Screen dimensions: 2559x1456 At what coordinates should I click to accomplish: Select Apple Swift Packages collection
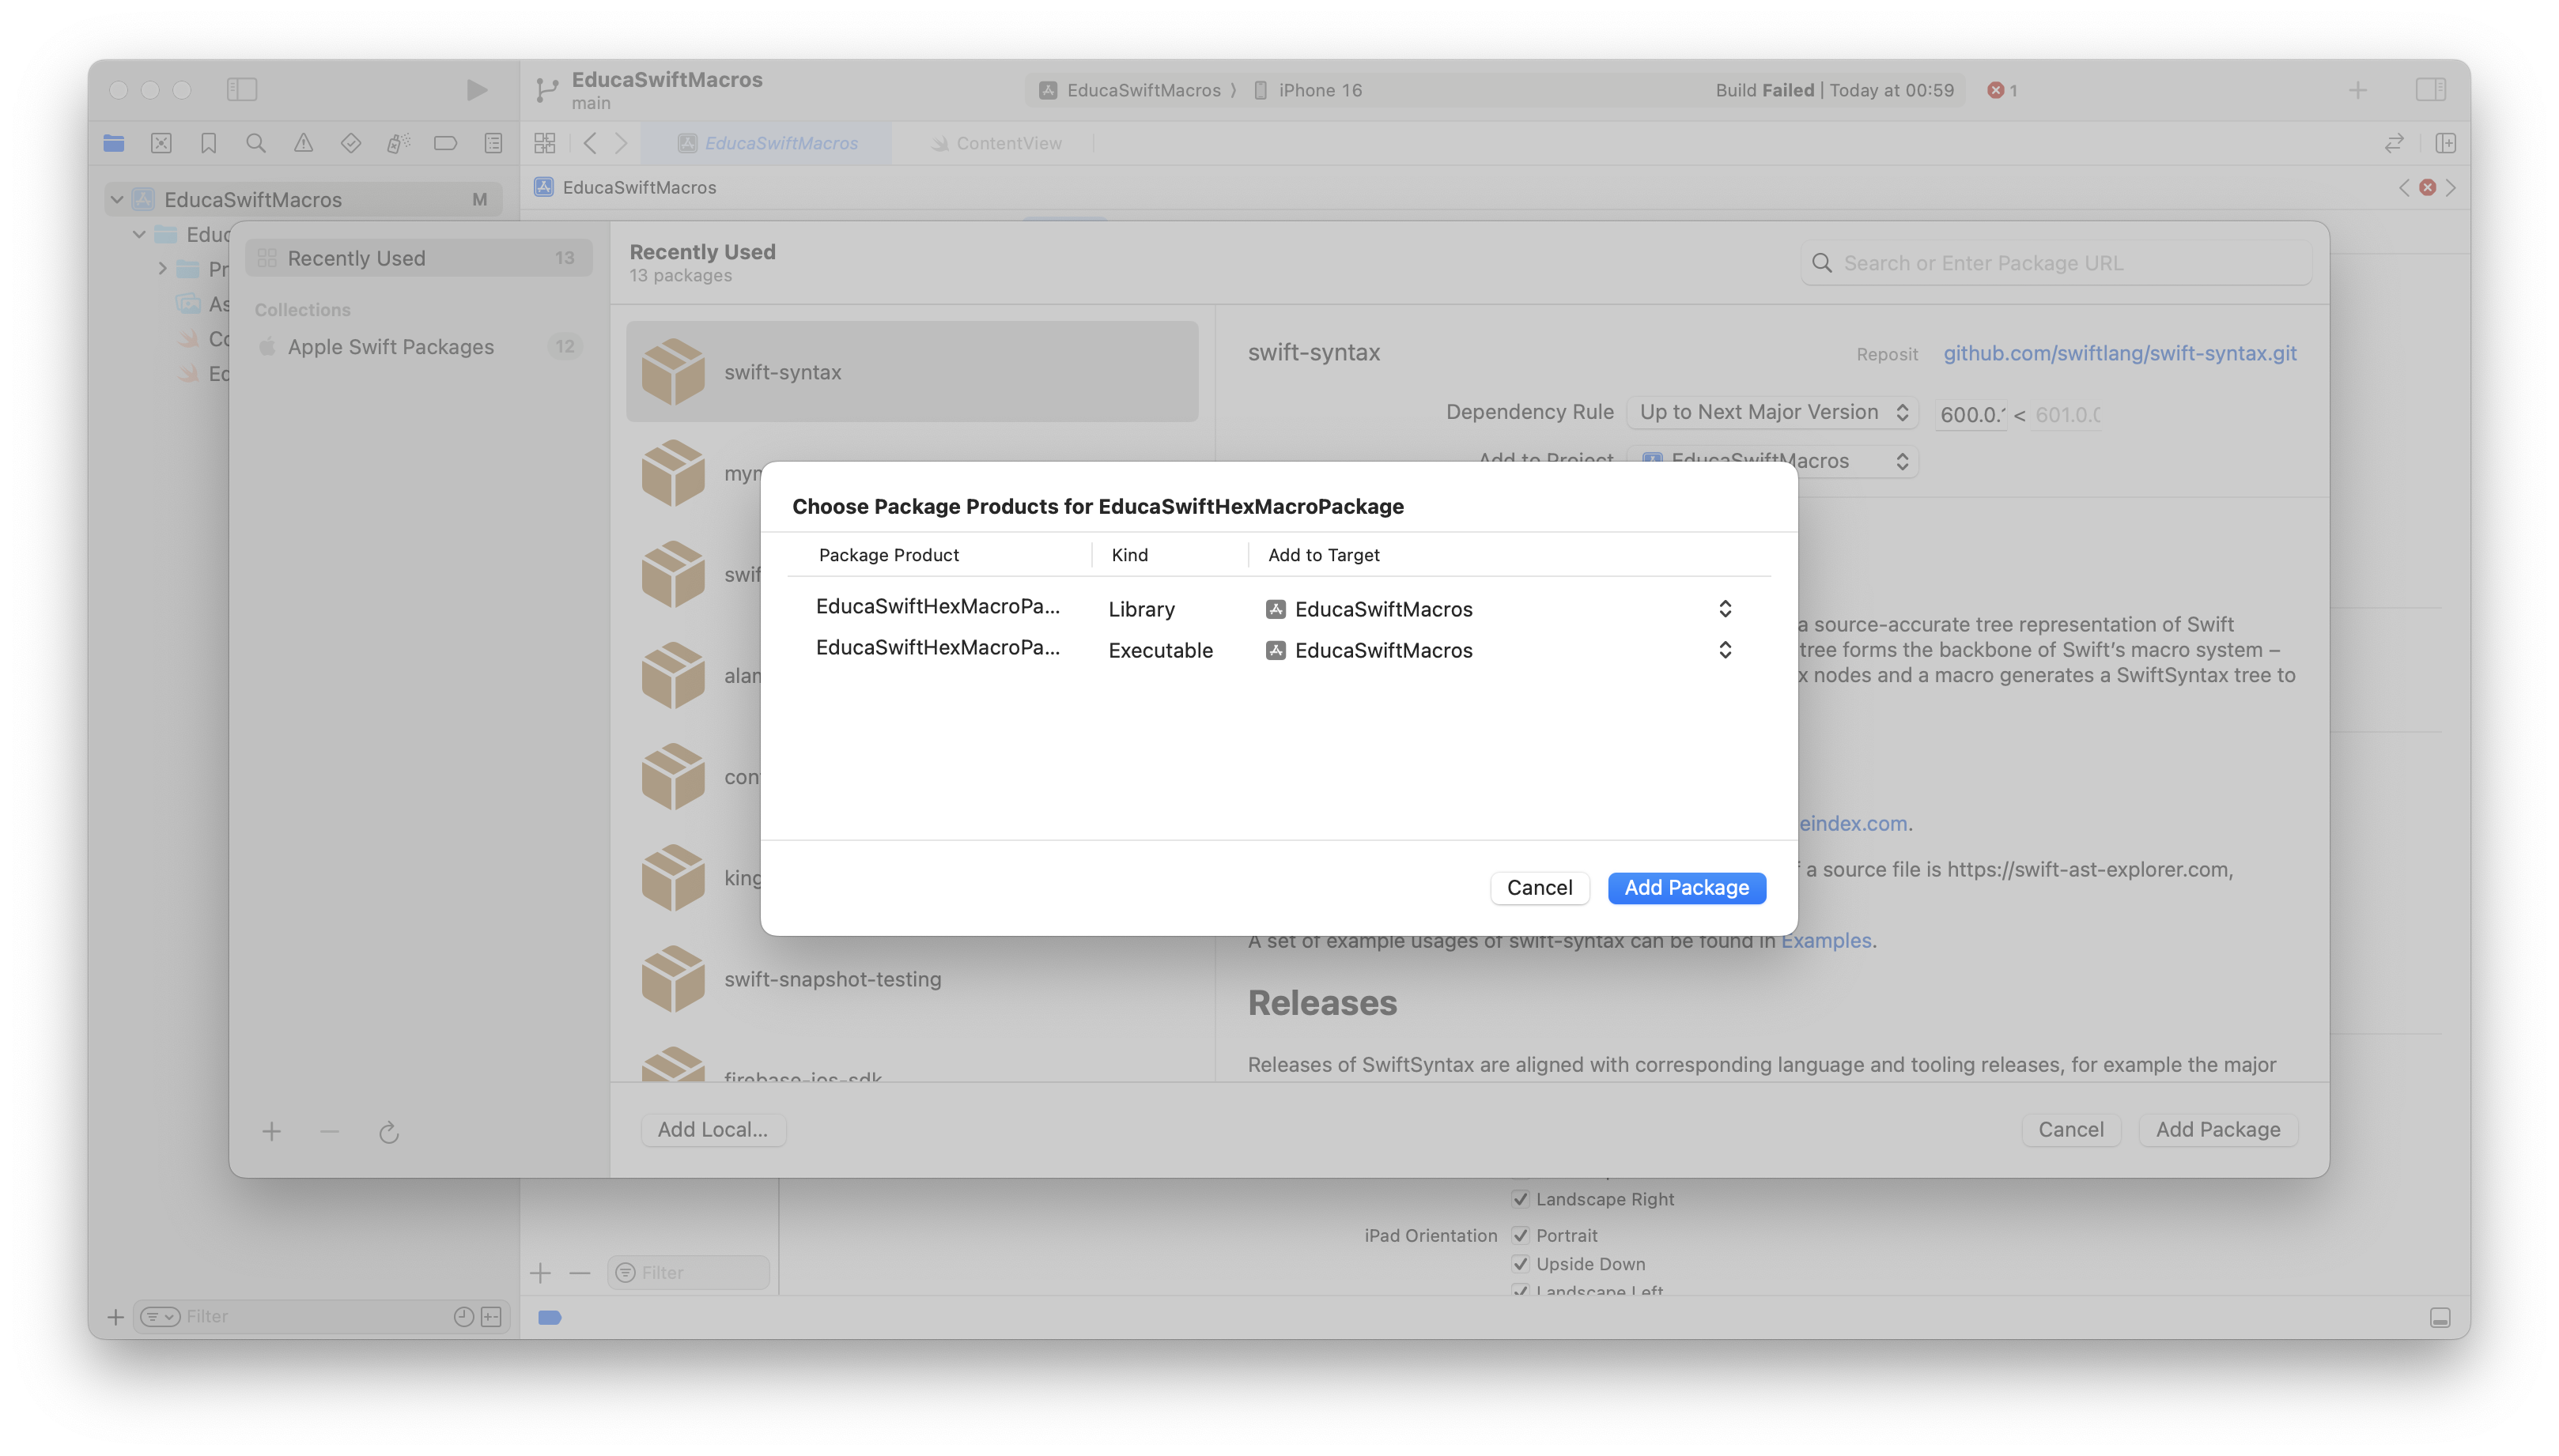click(390, 347)
